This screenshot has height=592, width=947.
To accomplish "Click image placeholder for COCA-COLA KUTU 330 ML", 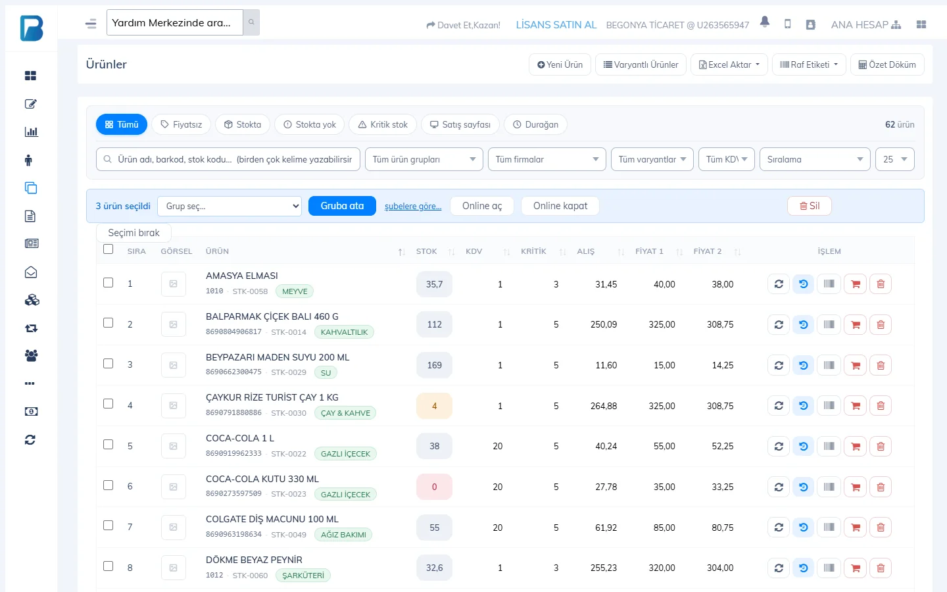I will click(x=174, y=487).
